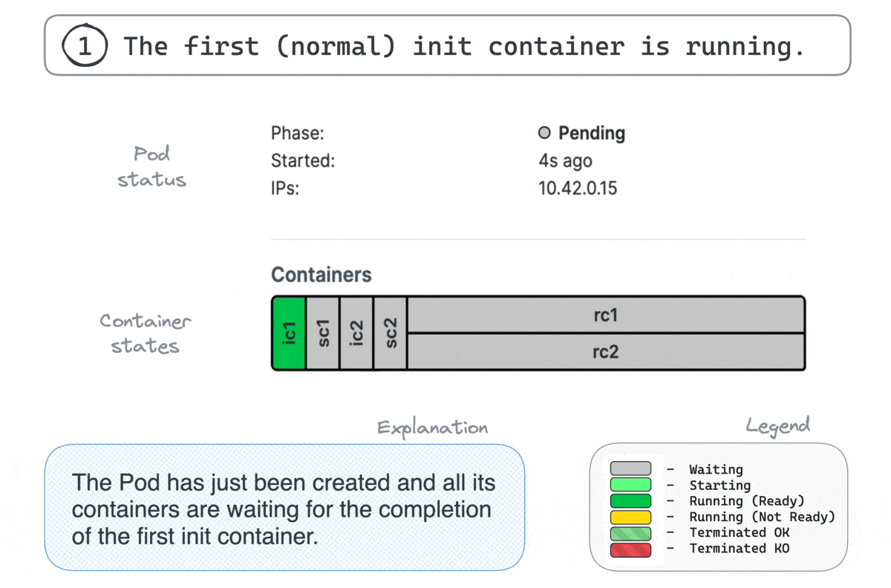891x588 pixels.
Task: Click the Started value 4s ago
Action: [x=565, y=161]
